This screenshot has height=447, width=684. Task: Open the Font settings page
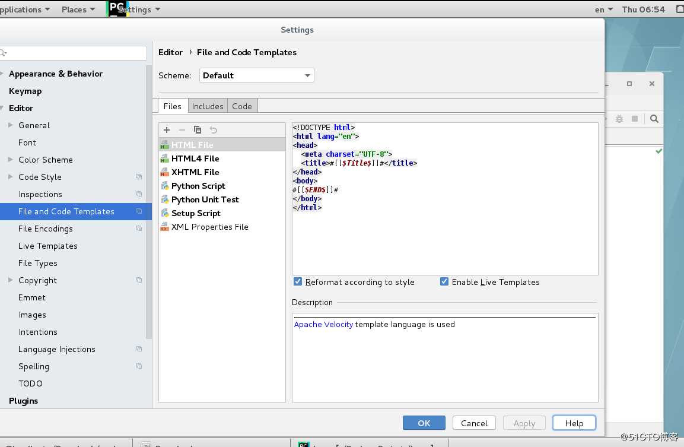[27, 142]
